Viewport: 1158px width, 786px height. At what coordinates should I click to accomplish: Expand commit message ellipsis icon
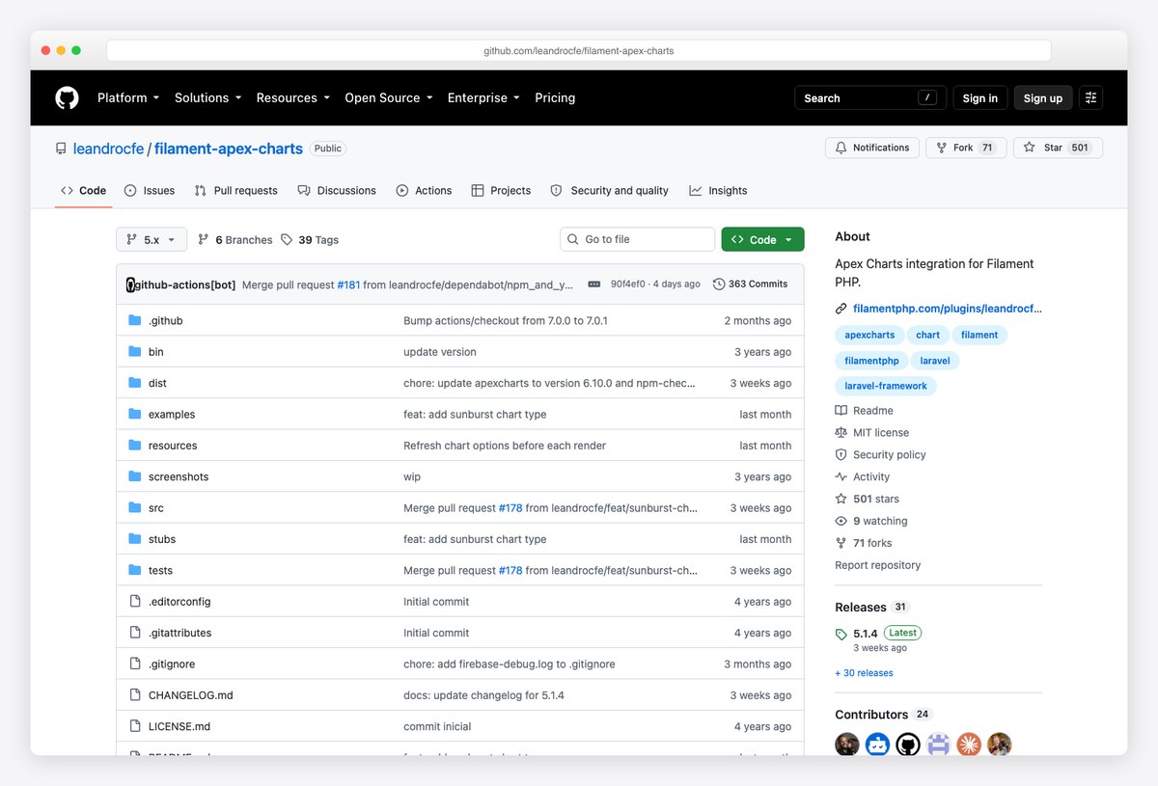tap(594, 285)
